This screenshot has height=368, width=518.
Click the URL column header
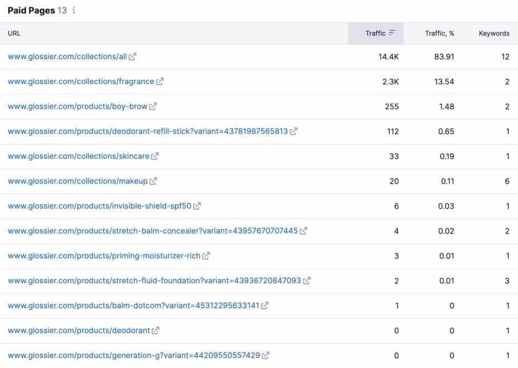(x=14, y=33)
